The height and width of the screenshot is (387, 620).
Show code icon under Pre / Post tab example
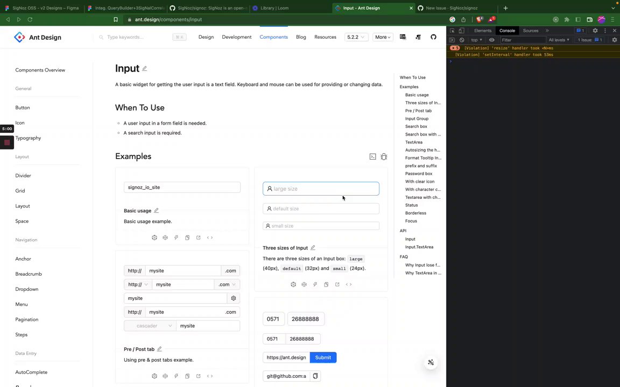click(210, 376)
